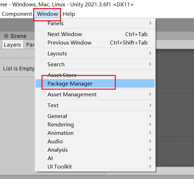Expand the Search submenu
Viewport: 194px width, 179px height.
tap(95, 64)
